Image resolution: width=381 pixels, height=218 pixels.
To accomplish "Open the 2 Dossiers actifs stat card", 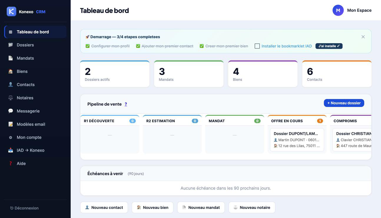I will point(115,74).
